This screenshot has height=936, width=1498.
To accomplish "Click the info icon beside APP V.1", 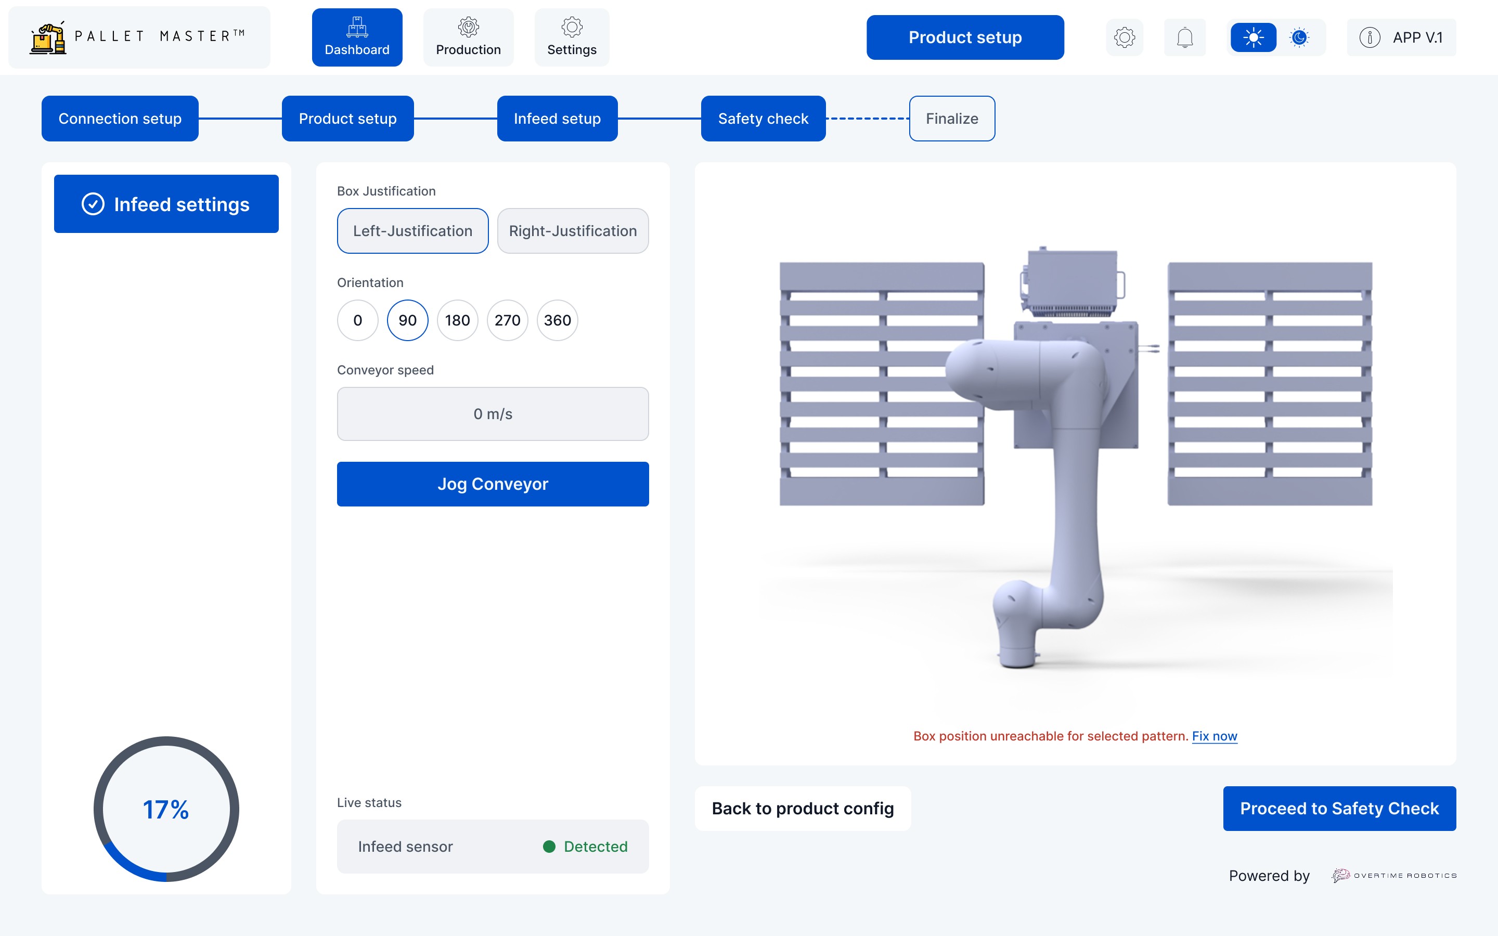I will click(x=1369, y=37).
